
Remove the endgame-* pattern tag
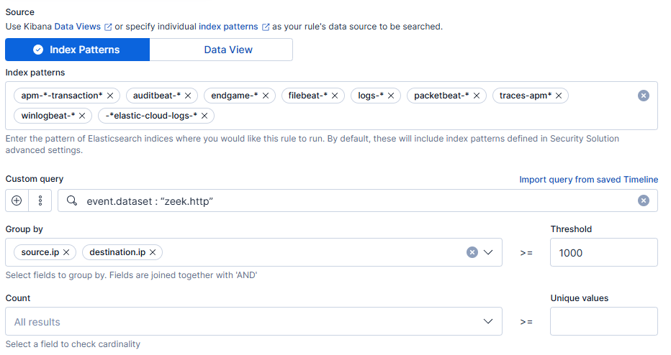point(266,96)
